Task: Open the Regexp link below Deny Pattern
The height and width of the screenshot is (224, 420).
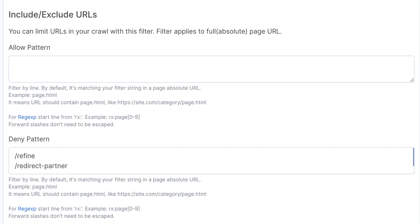Action: (27, 209)
